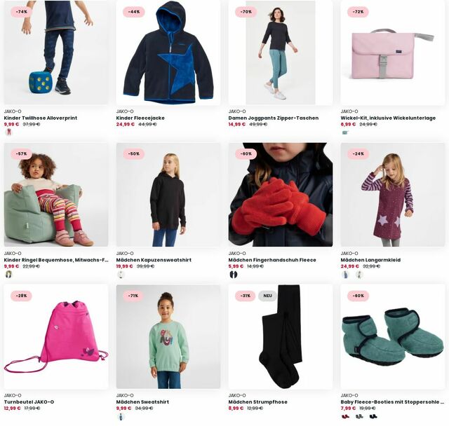Open the Mädchen Kapuzensweatshirt product link
This screenshot has width=449, height=426.
(x=154, y=260)
